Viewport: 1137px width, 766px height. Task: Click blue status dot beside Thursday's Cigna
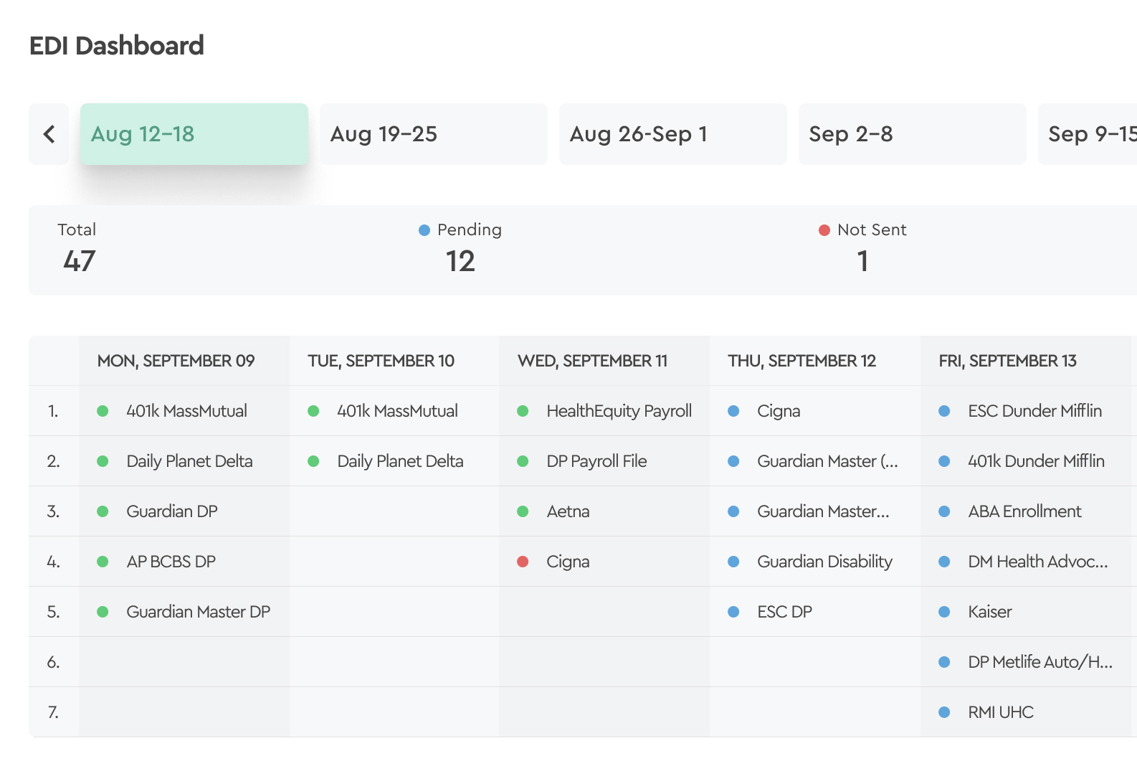pos(733,411)
